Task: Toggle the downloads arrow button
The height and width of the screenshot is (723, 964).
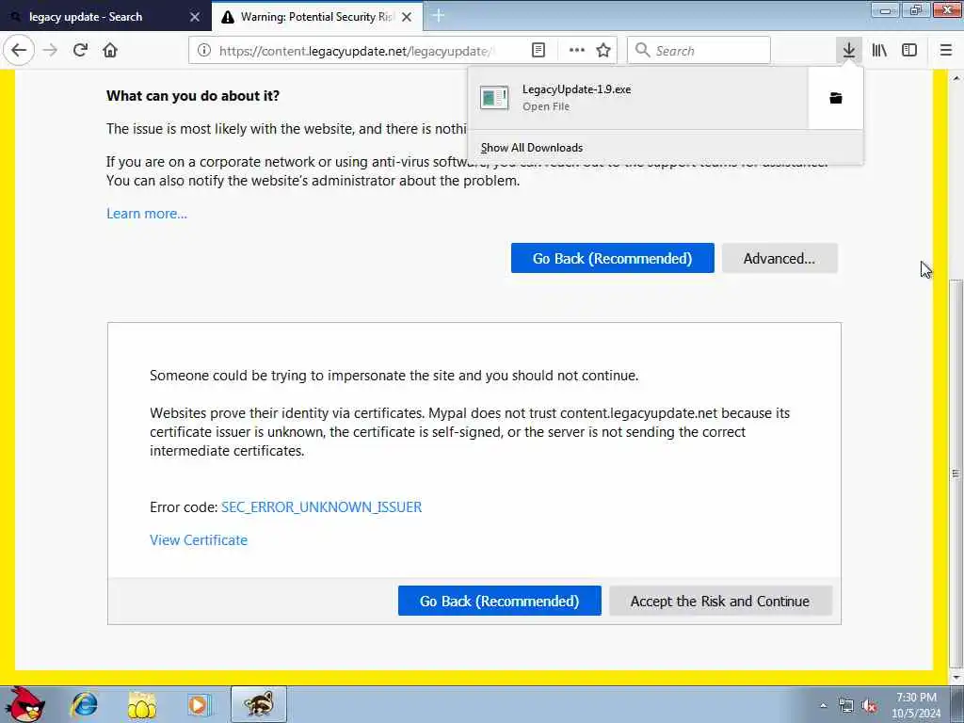Action: pos(849,50)
